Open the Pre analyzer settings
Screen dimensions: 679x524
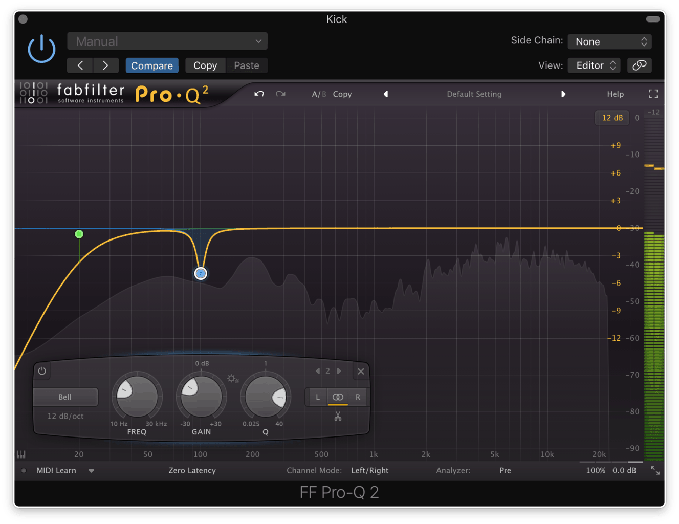pyautogui.click(x=505, y=470)
